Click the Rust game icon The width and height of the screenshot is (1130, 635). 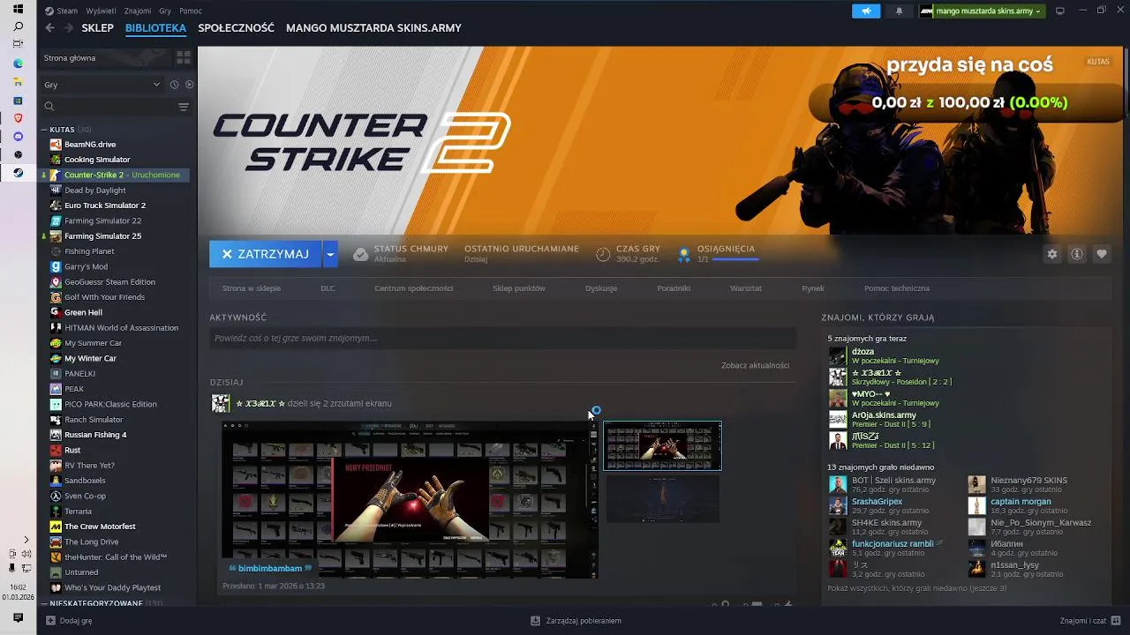pyautogui.click(x=56, y=450)
